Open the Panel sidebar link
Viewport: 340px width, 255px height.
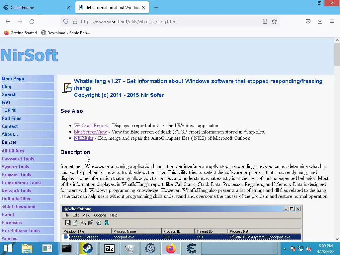pyautogui.click(x=8, y=215)
